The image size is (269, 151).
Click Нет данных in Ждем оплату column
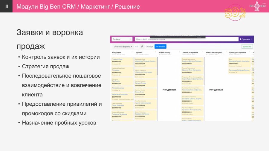[169, 90]
